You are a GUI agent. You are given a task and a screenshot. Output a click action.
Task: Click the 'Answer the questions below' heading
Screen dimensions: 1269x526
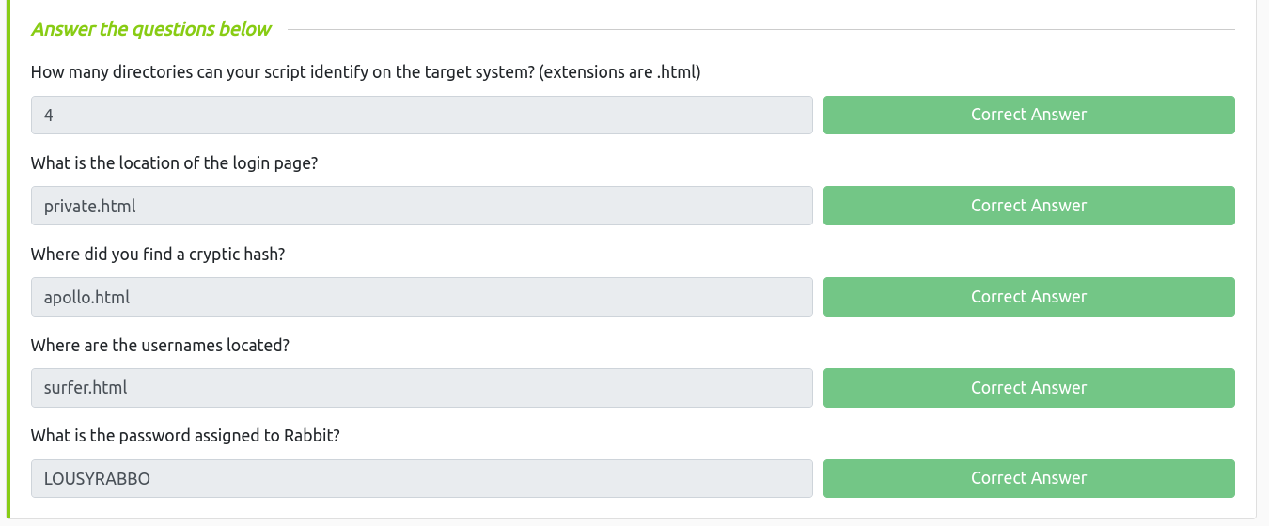pyautogui.click(x=150, y=29)
